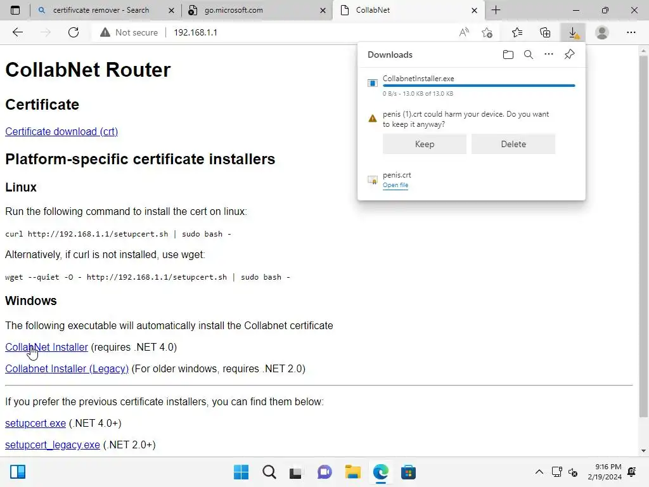Click the penis.crt certificate file icon
This screenshot has width=649, height=487.
click(x=373, y=179)
